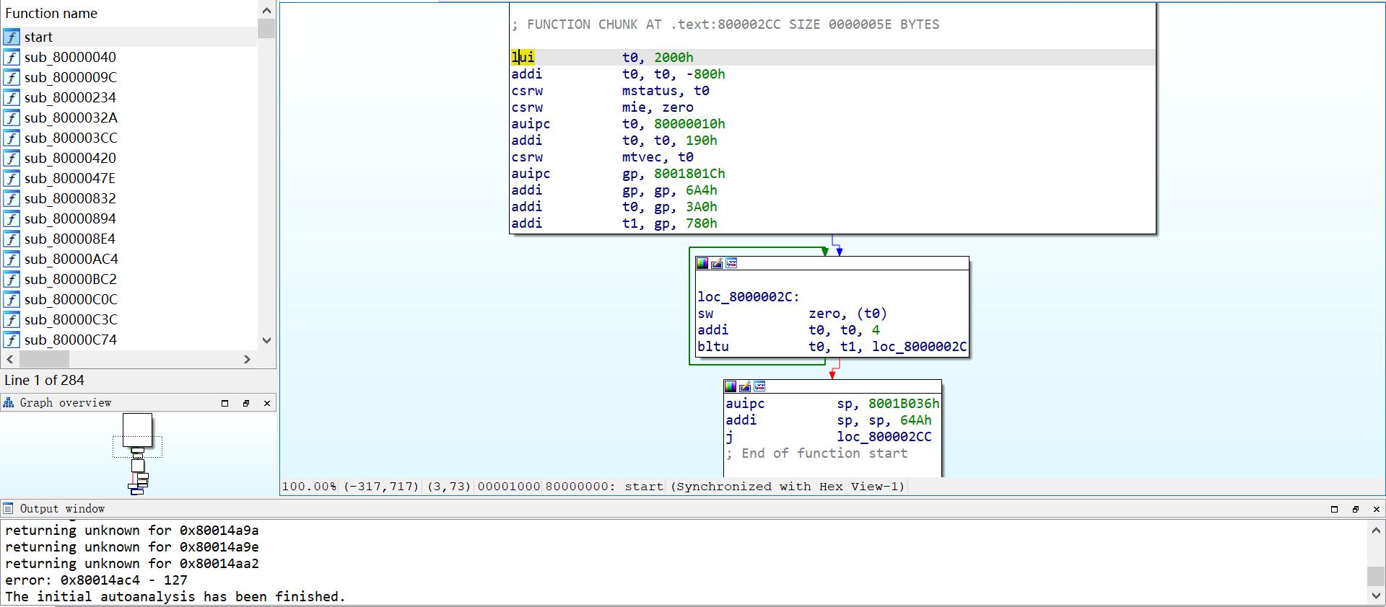Click Output window scrollbar down arrow

pyautogui.click(x=1376, y=596)
